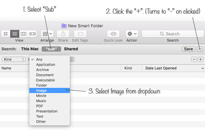The height and width of the screenshot is (131, 205).
Task: Add a new criteria row
Action: pyautogui.click(x=201, y=59)
